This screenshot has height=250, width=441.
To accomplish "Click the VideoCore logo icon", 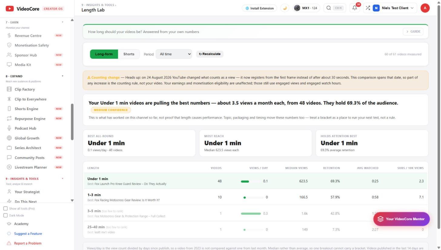I will coord(10,9).
